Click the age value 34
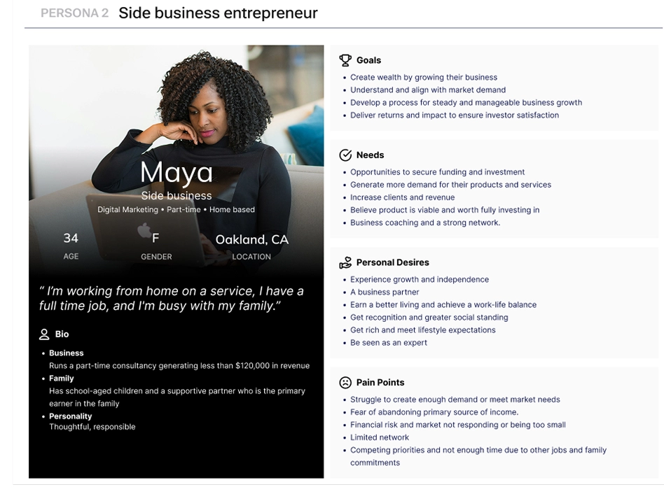The width and height of the screenshot is (664, 487). 71,238
